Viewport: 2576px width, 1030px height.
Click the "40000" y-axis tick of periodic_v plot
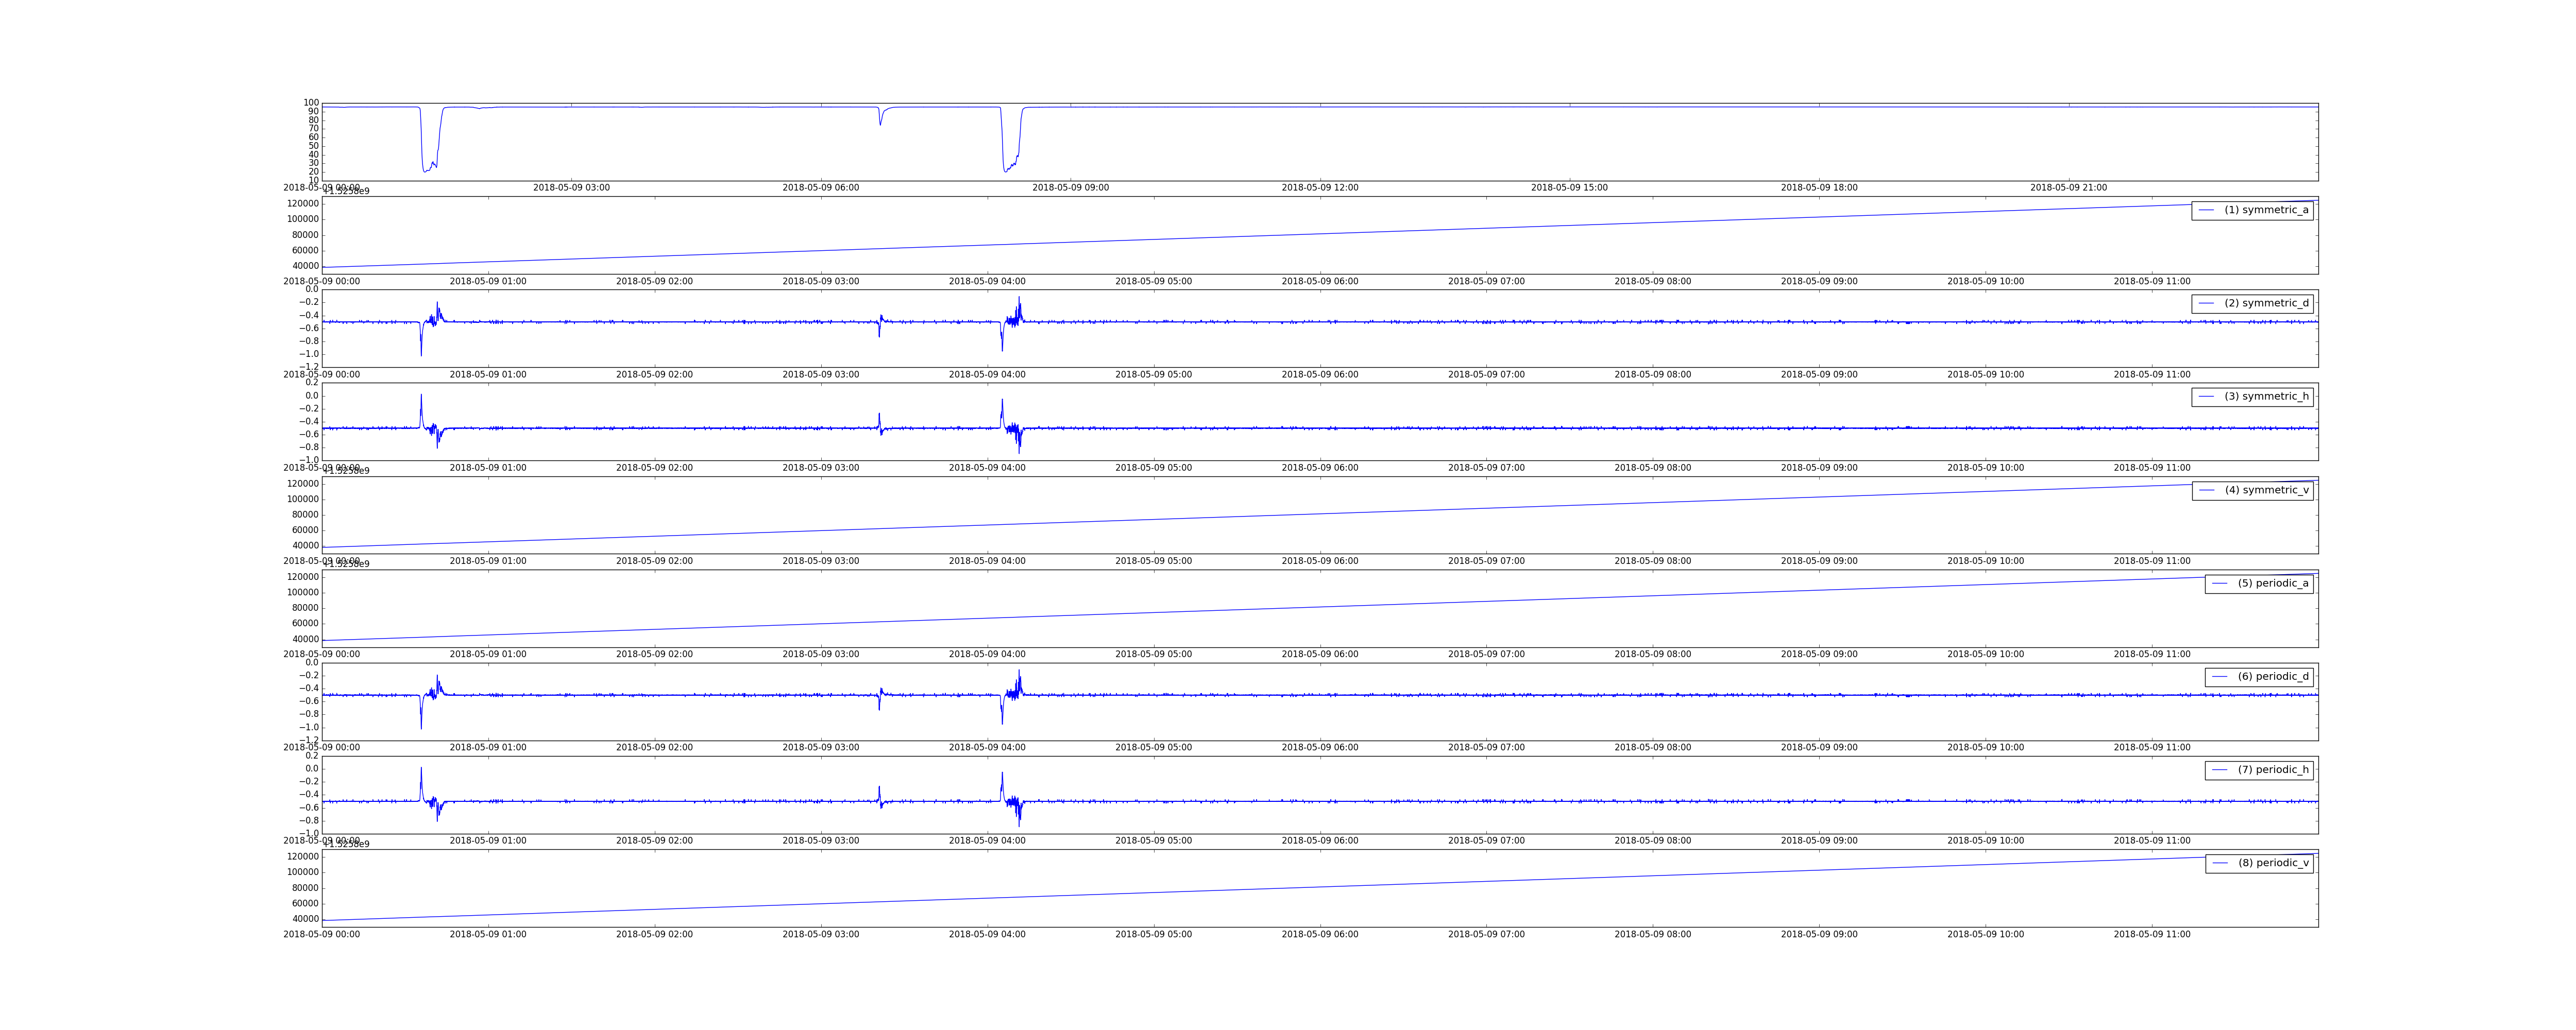coord(303,919)
